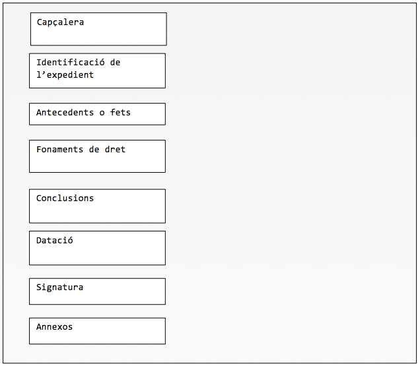Click the Datació text label

click(x=55, y=240)
